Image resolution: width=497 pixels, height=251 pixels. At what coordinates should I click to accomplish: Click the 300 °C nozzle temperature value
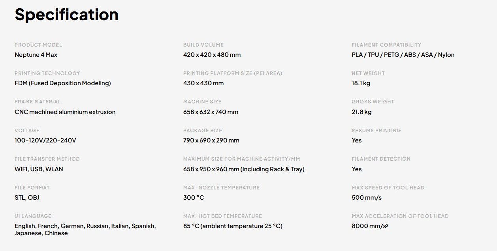(194, 198)
